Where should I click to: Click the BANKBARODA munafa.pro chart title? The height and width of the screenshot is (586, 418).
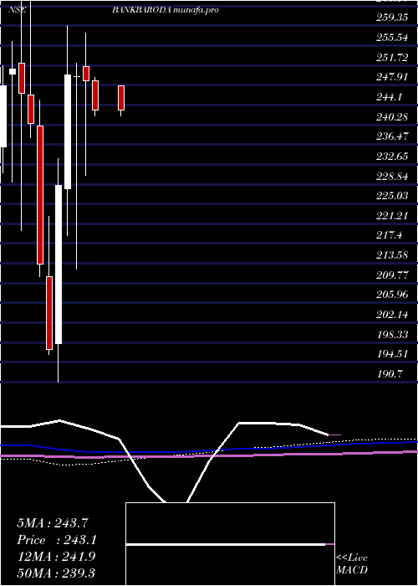coord(165,10)
